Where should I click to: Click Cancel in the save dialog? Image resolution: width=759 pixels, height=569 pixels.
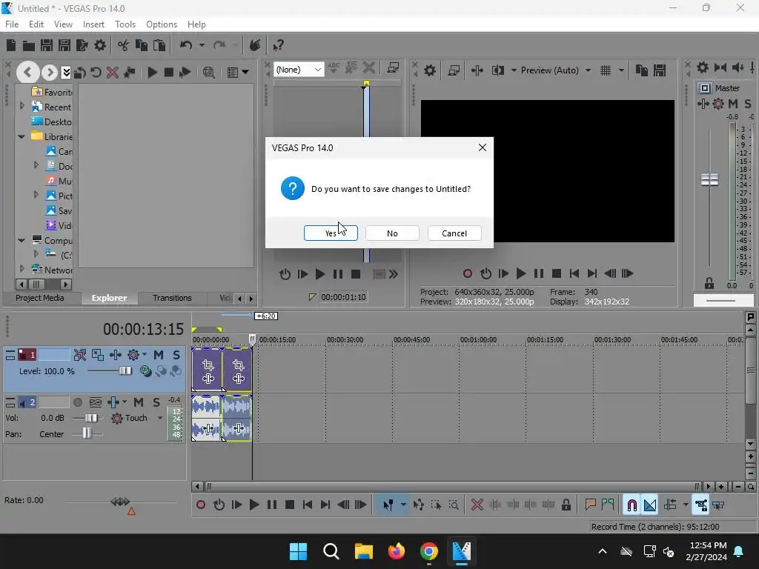coord(454,233)
